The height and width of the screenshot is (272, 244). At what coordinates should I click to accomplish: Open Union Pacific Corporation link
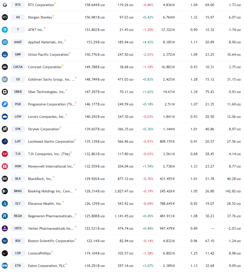48,55
